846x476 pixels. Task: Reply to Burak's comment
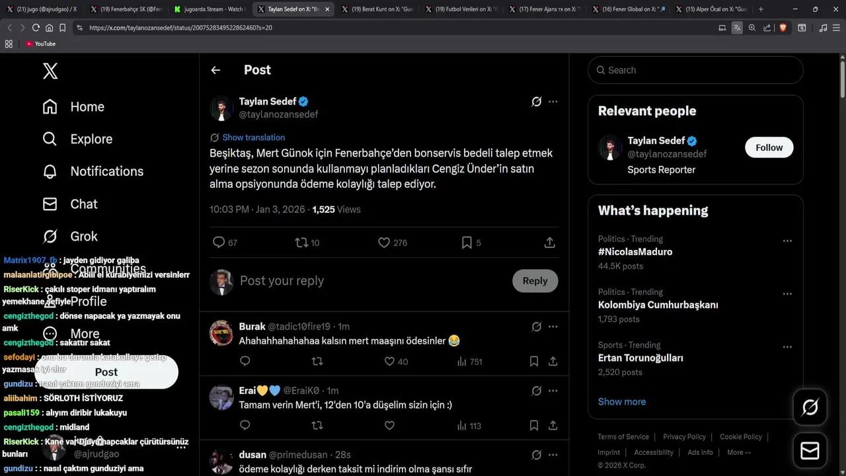245,362
